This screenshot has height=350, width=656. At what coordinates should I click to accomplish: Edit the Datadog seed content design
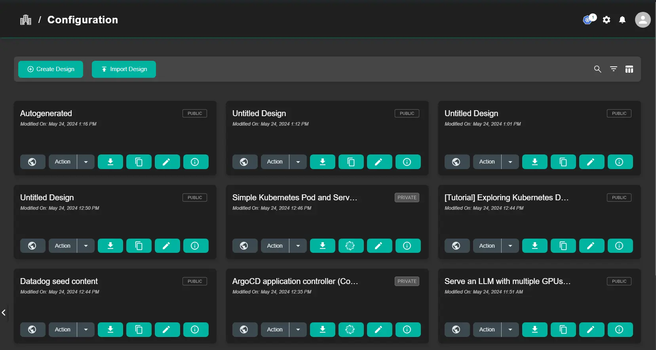coord(167,329)
